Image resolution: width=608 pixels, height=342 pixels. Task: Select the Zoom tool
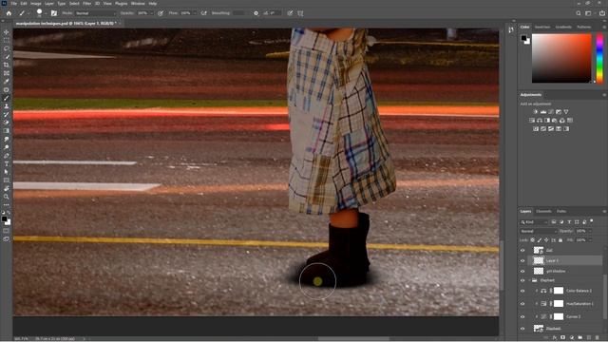[x=7, y=197]
